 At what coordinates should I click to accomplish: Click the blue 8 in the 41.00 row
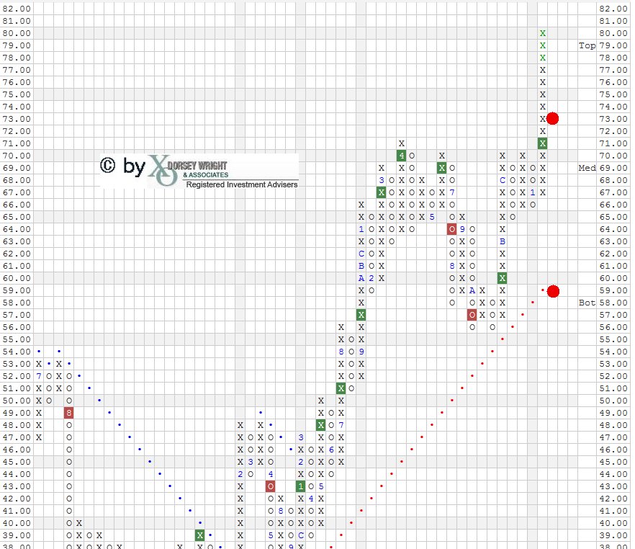pyautogui.click(x=281, y=511)
